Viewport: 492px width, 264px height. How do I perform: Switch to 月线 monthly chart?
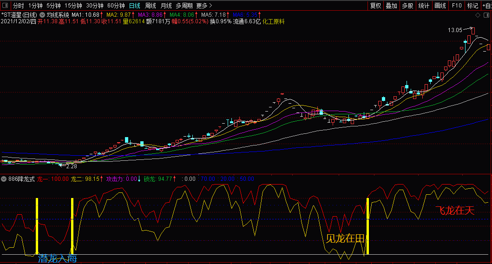tap(166, 6)
